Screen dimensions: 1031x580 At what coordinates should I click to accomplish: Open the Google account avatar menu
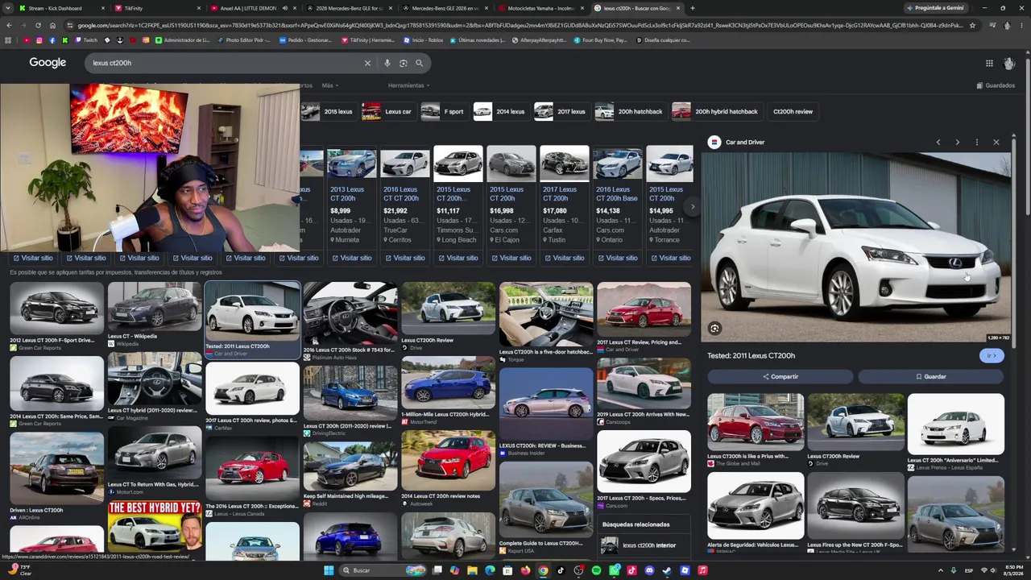(1009, 63)
